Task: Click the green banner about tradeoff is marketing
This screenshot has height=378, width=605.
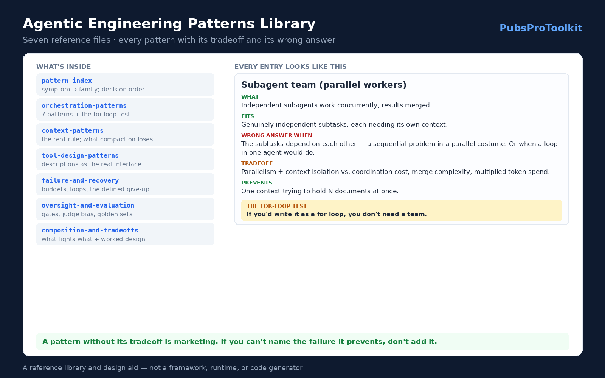Action: pyautogui.click(x=302, y=341)
